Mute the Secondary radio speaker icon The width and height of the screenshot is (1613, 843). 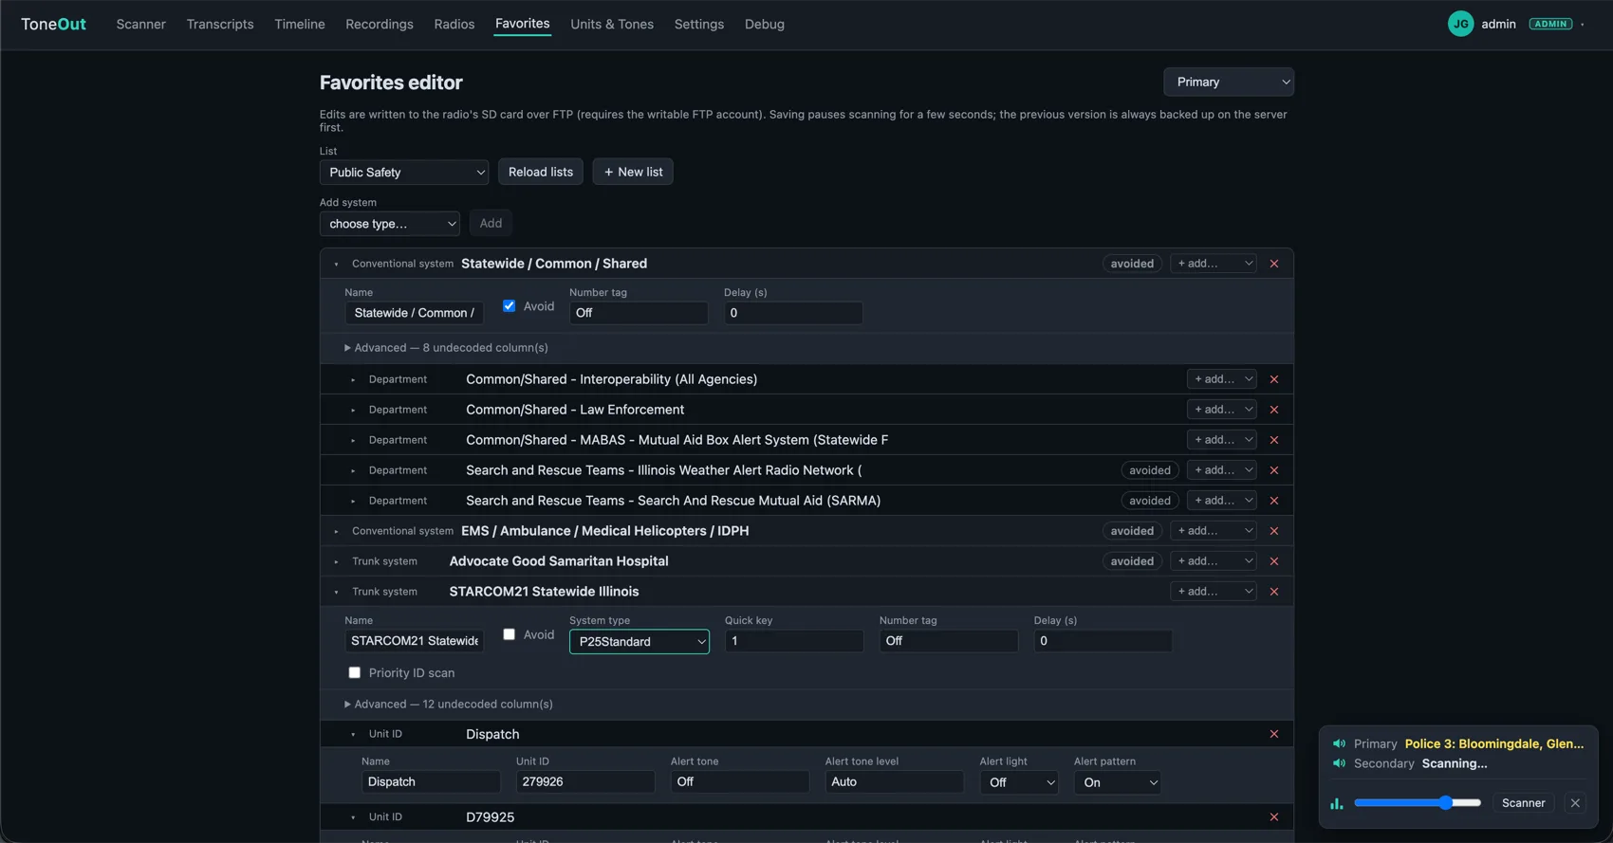(1339, 763)
